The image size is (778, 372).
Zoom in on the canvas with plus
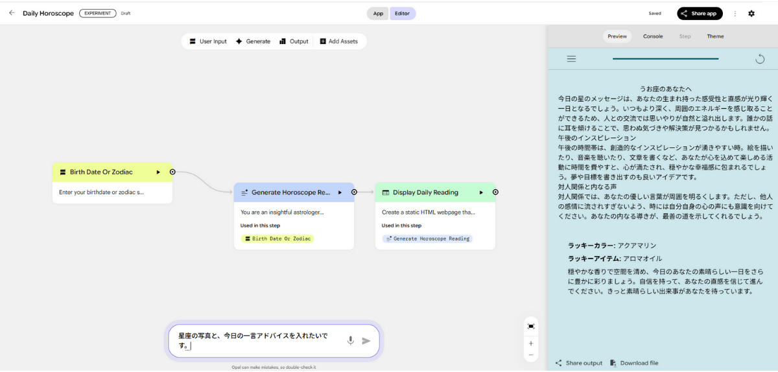(531, 343)
